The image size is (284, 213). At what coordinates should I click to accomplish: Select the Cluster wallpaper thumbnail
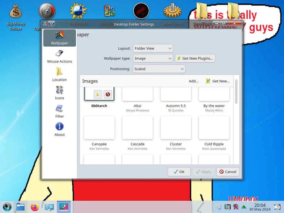click(176, 128)
